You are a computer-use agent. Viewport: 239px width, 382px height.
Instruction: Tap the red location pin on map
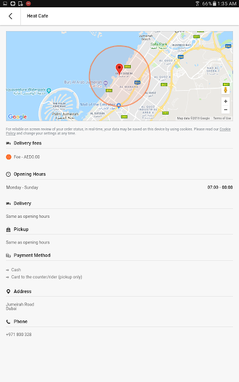(x=119, y=69)
